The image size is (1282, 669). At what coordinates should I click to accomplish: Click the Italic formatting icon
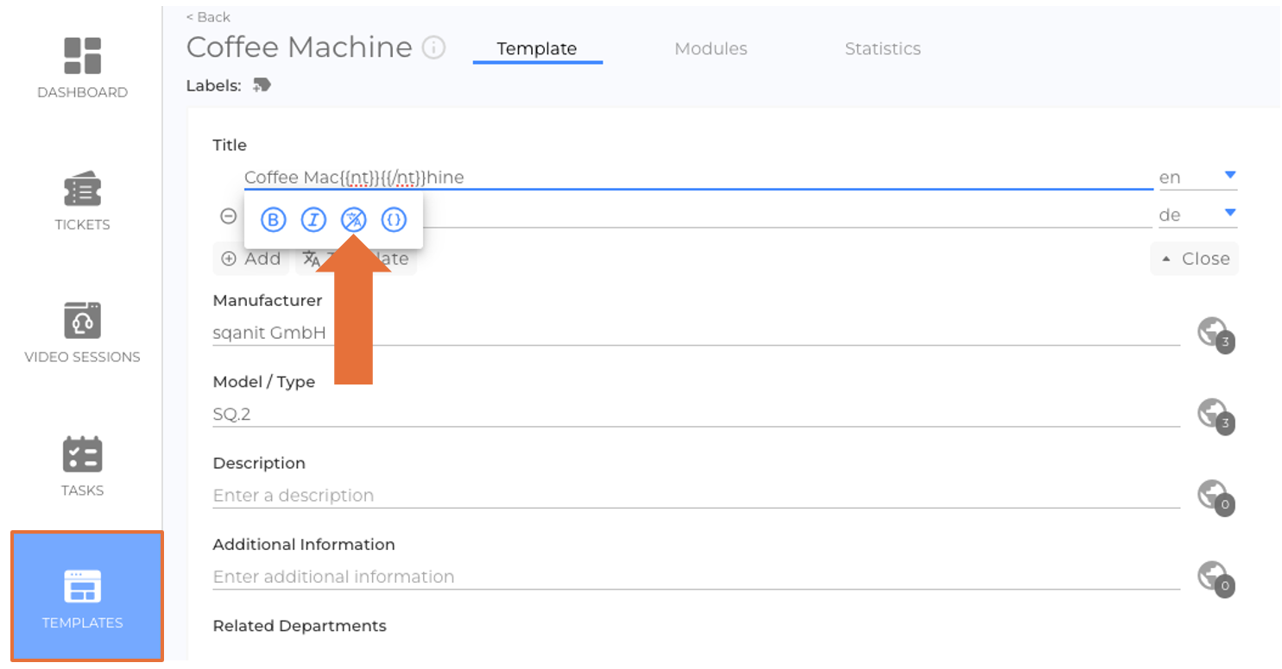[313, 221]
